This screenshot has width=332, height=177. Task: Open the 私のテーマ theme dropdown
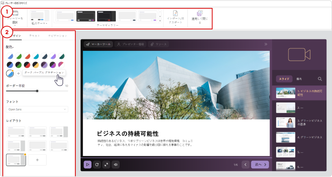[x=39, y=18]
